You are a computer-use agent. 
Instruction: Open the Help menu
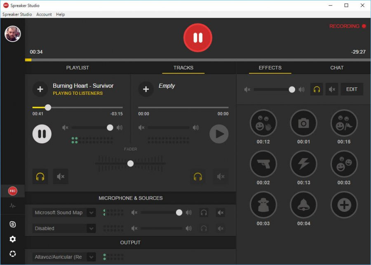(60, 14)
